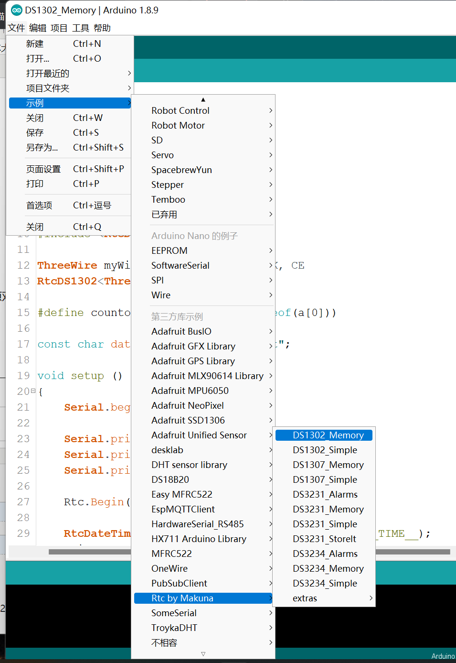Screen dimensions: 456x663
Task: Expand the SD examples submenu
Action: [x=203, y=140]
